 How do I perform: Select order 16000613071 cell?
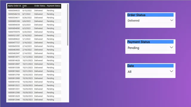click(14, 57)
